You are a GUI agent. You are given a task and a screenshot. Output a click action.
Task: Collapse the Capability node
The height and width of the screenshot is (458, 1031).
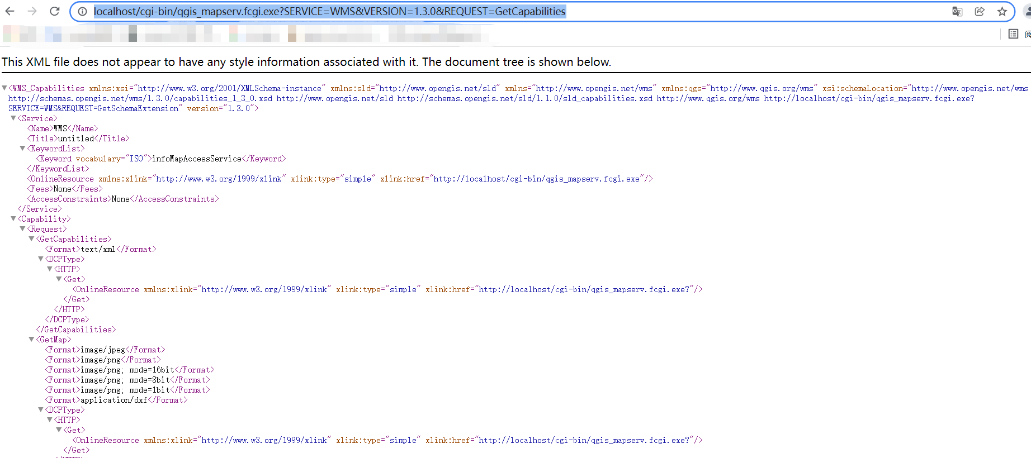pyautogui.click(x=13, y=218)
